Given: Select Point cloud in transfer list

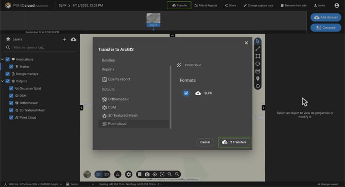Looking at the screenshot, I should 133,124.
